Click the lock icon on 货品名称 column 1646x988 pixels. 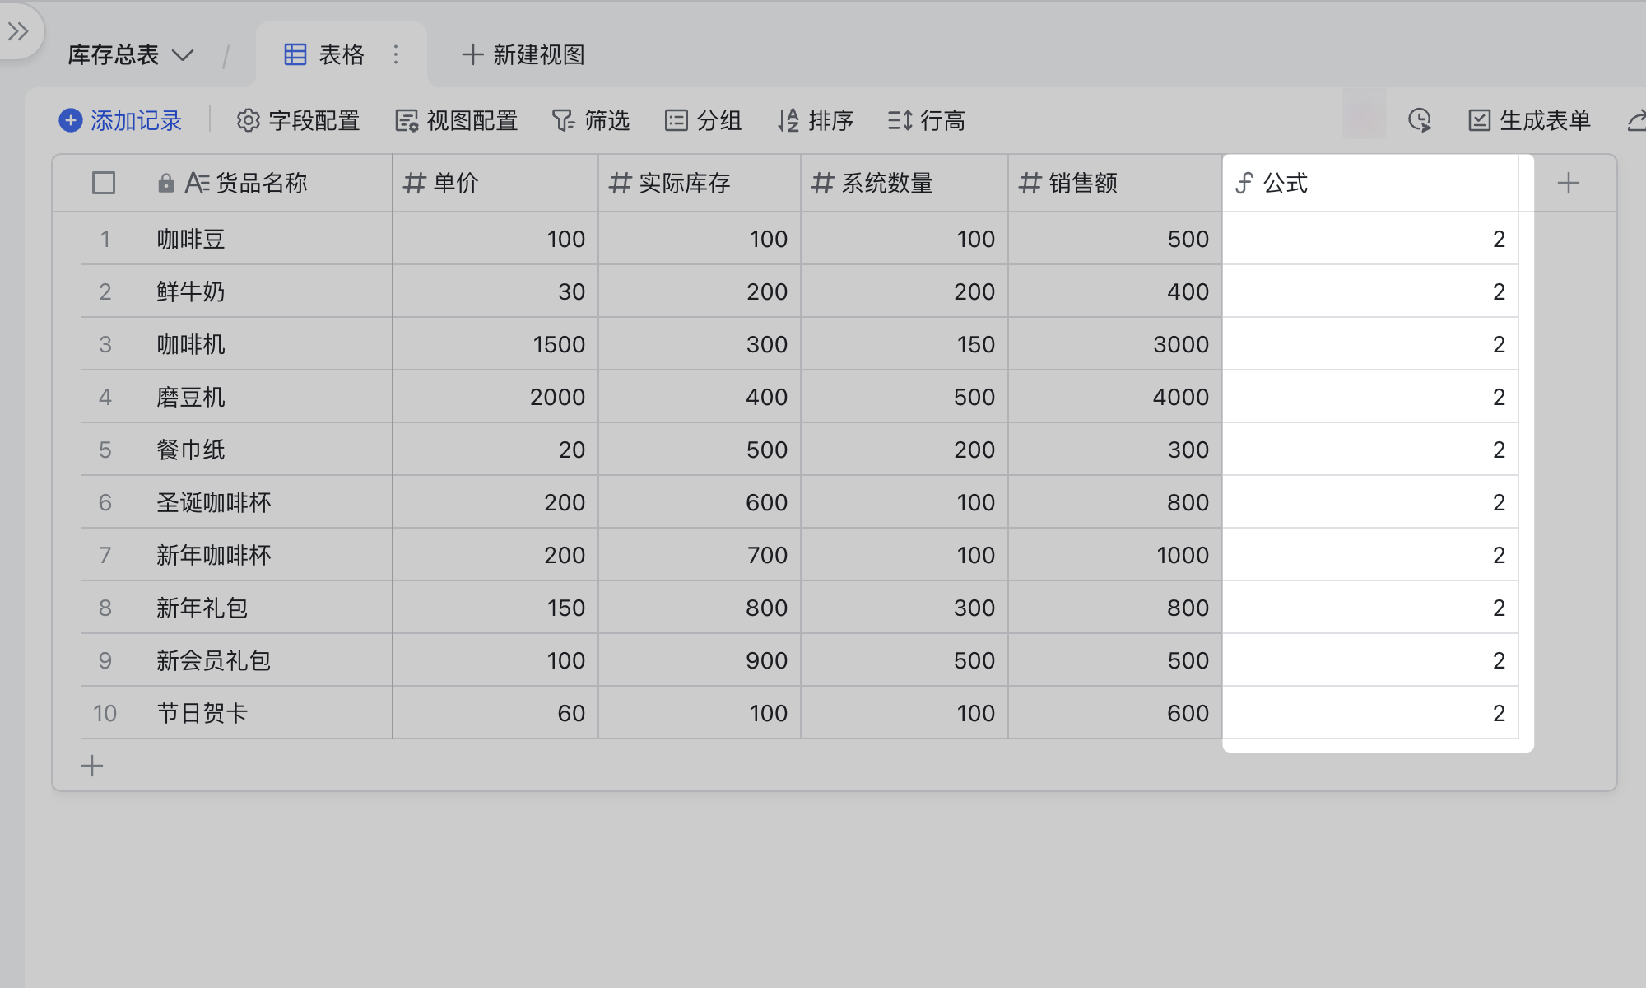point(165,183)
